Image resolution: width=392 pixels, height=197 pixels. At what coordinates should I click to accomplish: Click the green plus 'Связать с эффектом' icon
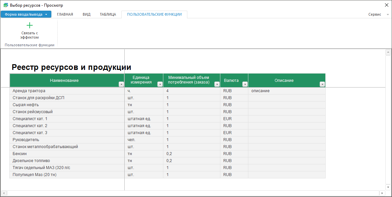(x=29, y=26)
